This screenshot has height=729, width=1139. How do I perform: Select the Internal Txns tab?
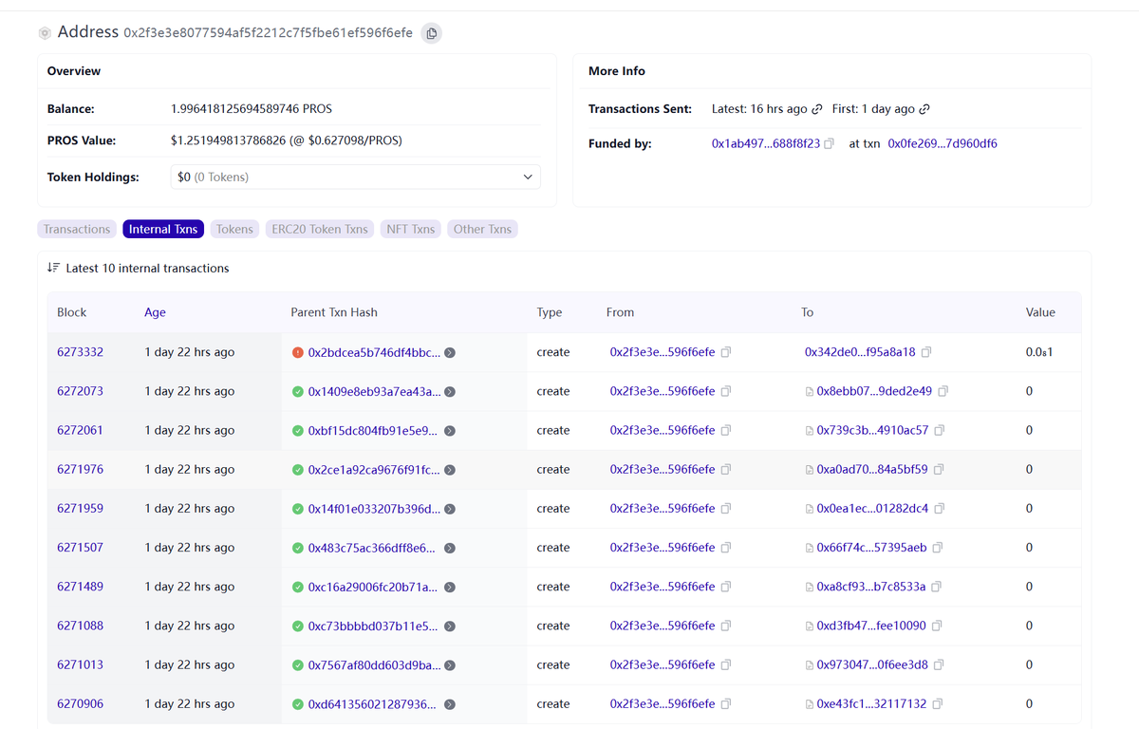click(x=163, y=229)
